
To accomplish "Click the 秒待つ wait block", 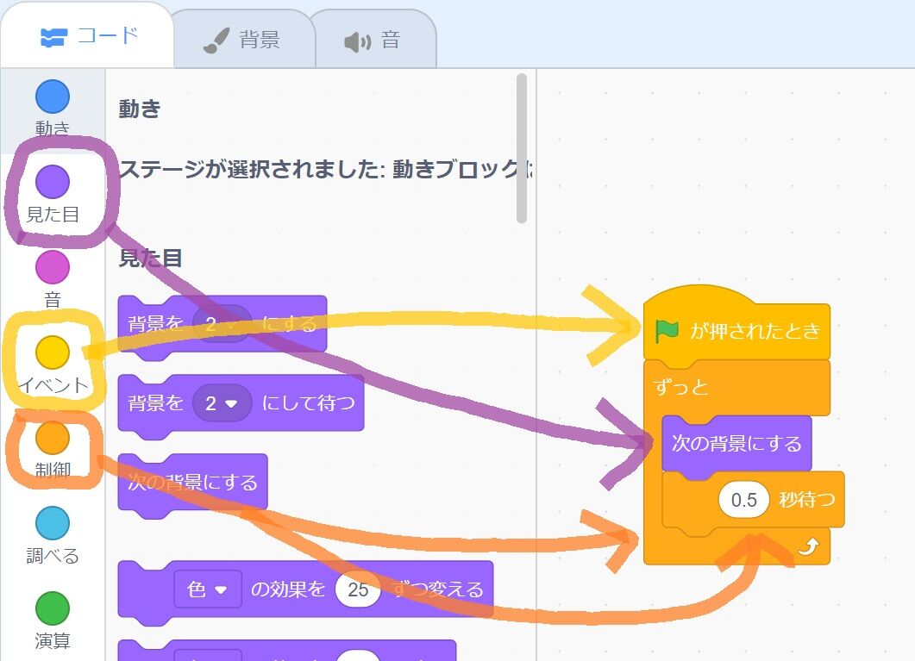I will pos(754,500).
